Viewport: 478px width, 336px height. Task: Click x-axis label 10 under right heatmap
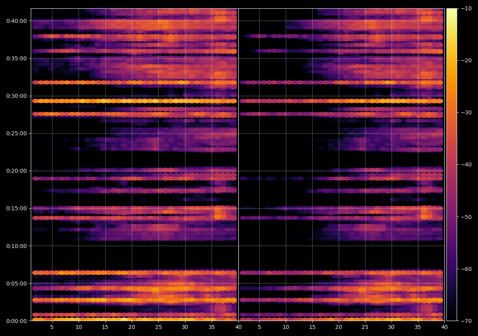286,327
